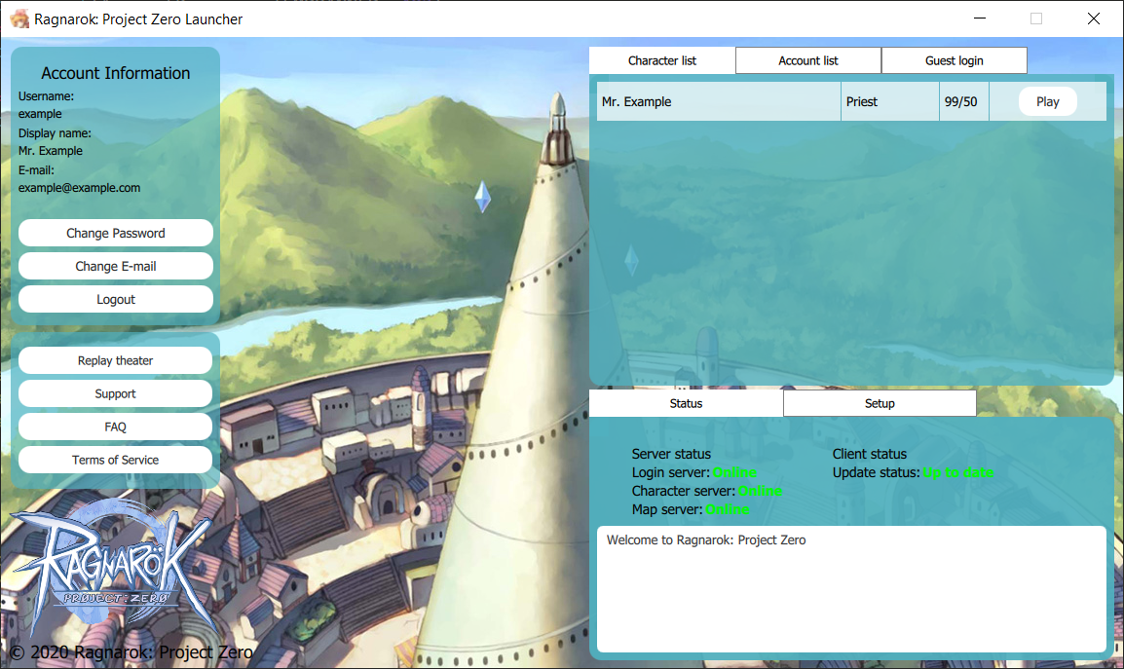Click the example@example.com e-mail value
Screen dimensions: 1124x669
(80, 188)
